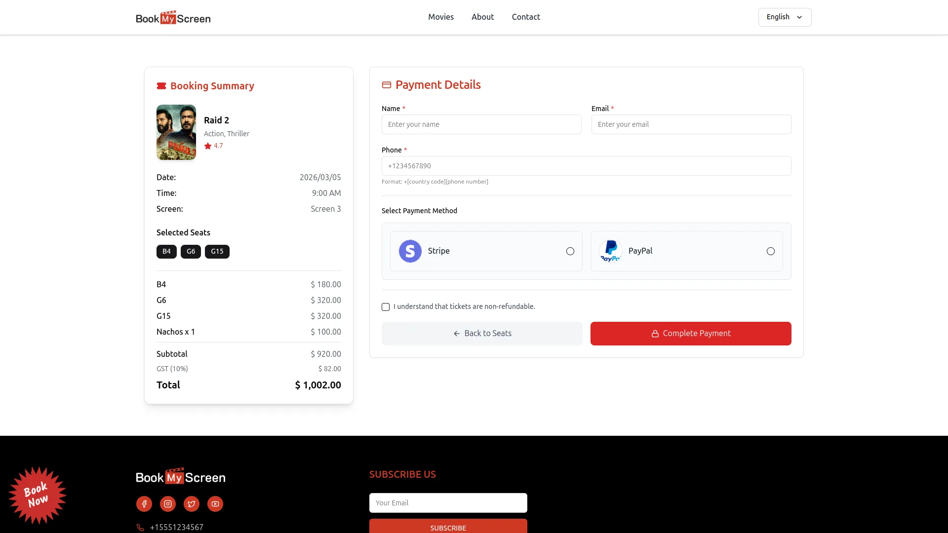Click the Back to Seats button
Viewport: 948px width, 533px height.
[482, 333]
